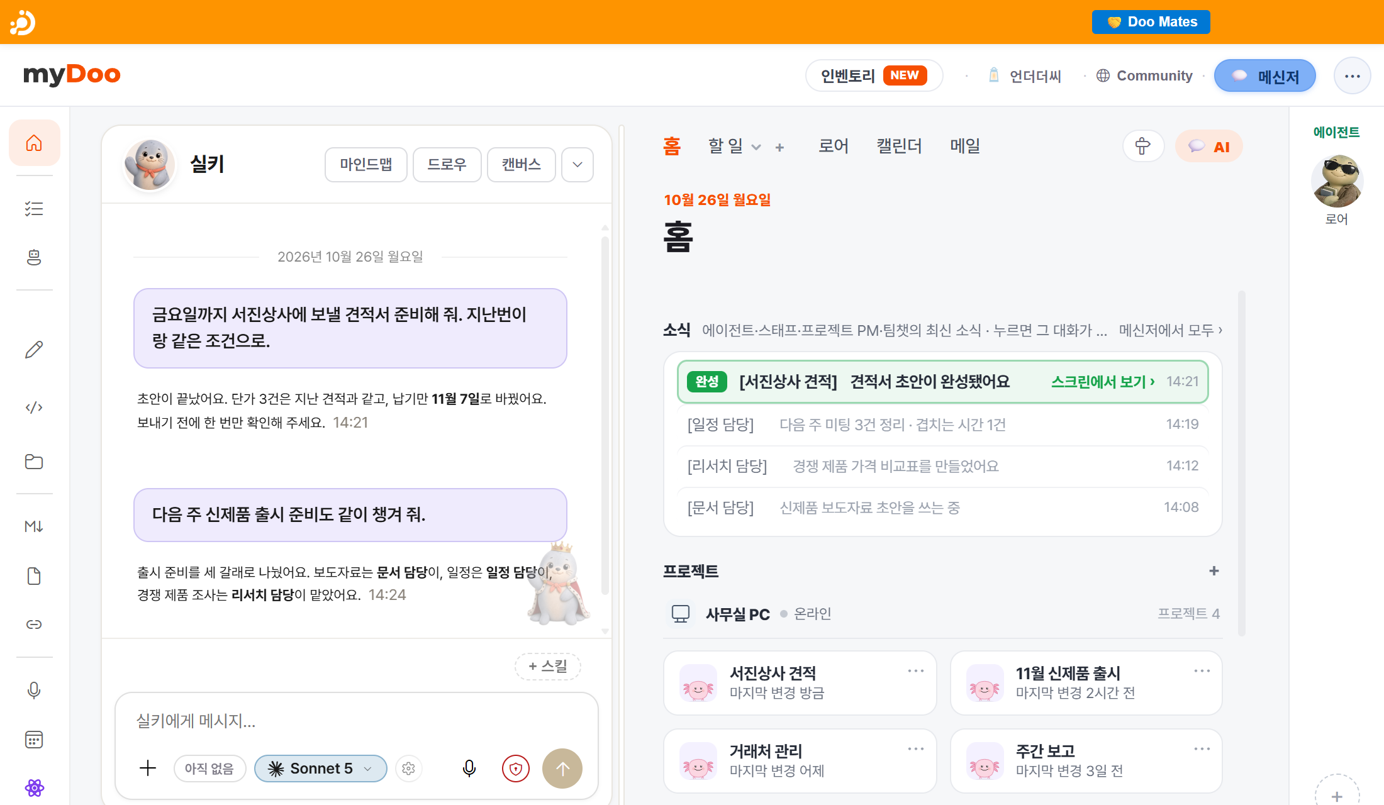
Task: Open composer settings gear icon
Action: (x=409, y=769)
